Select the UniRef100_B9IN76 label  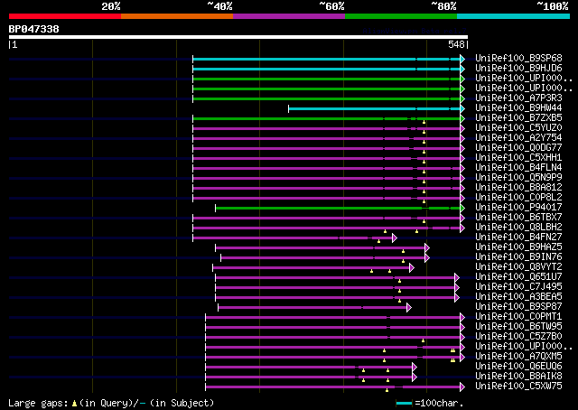[x=518, y=257]
